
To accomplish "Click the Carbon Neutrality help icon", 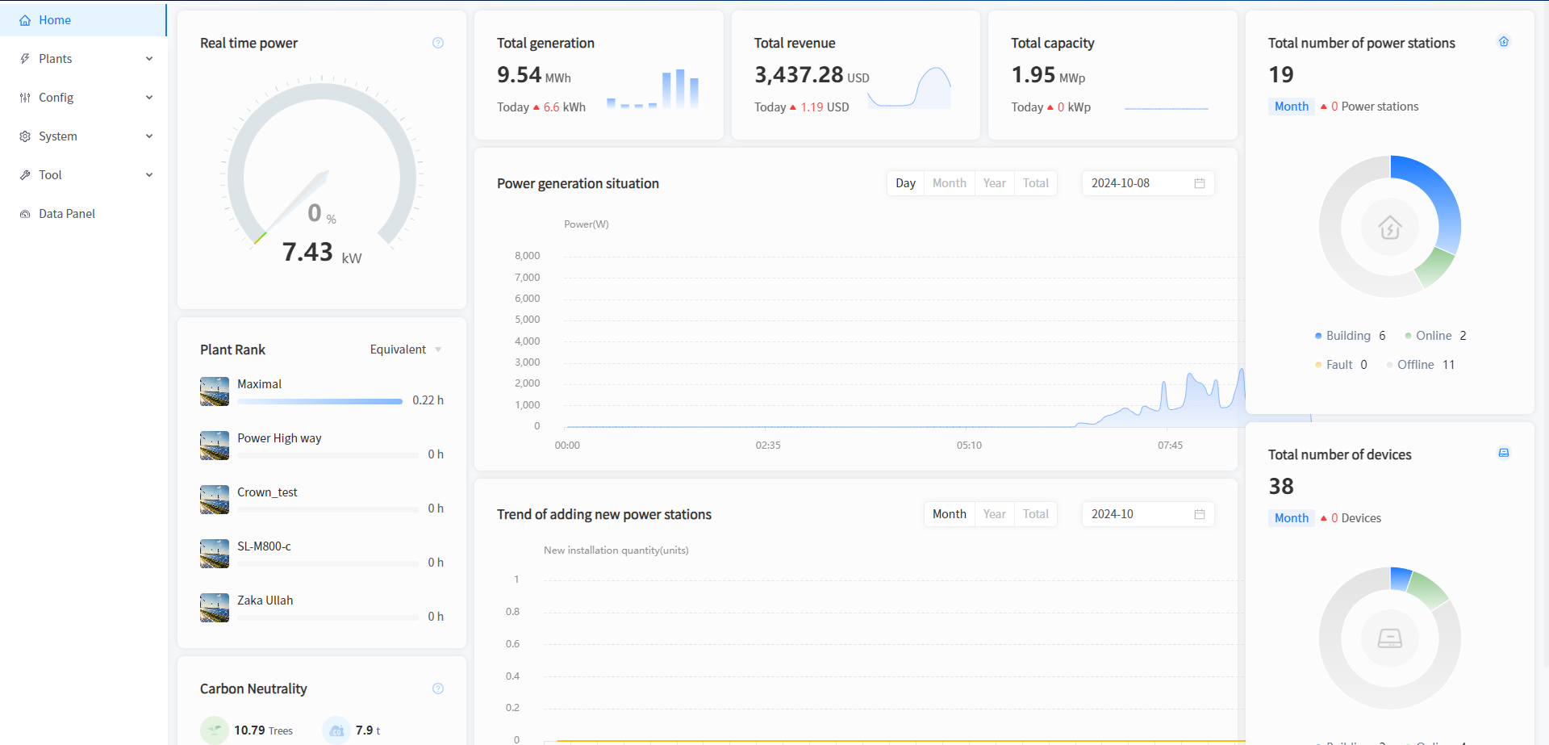I will [438, 688].
